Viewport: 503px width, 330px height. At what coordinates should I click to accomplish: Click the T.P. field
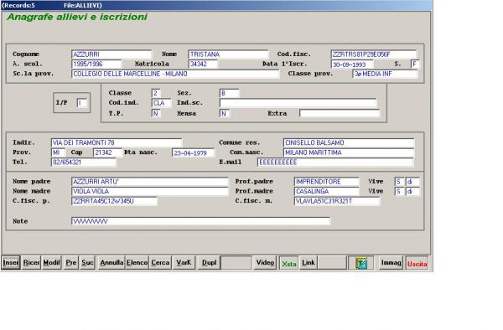click(156, 113)
